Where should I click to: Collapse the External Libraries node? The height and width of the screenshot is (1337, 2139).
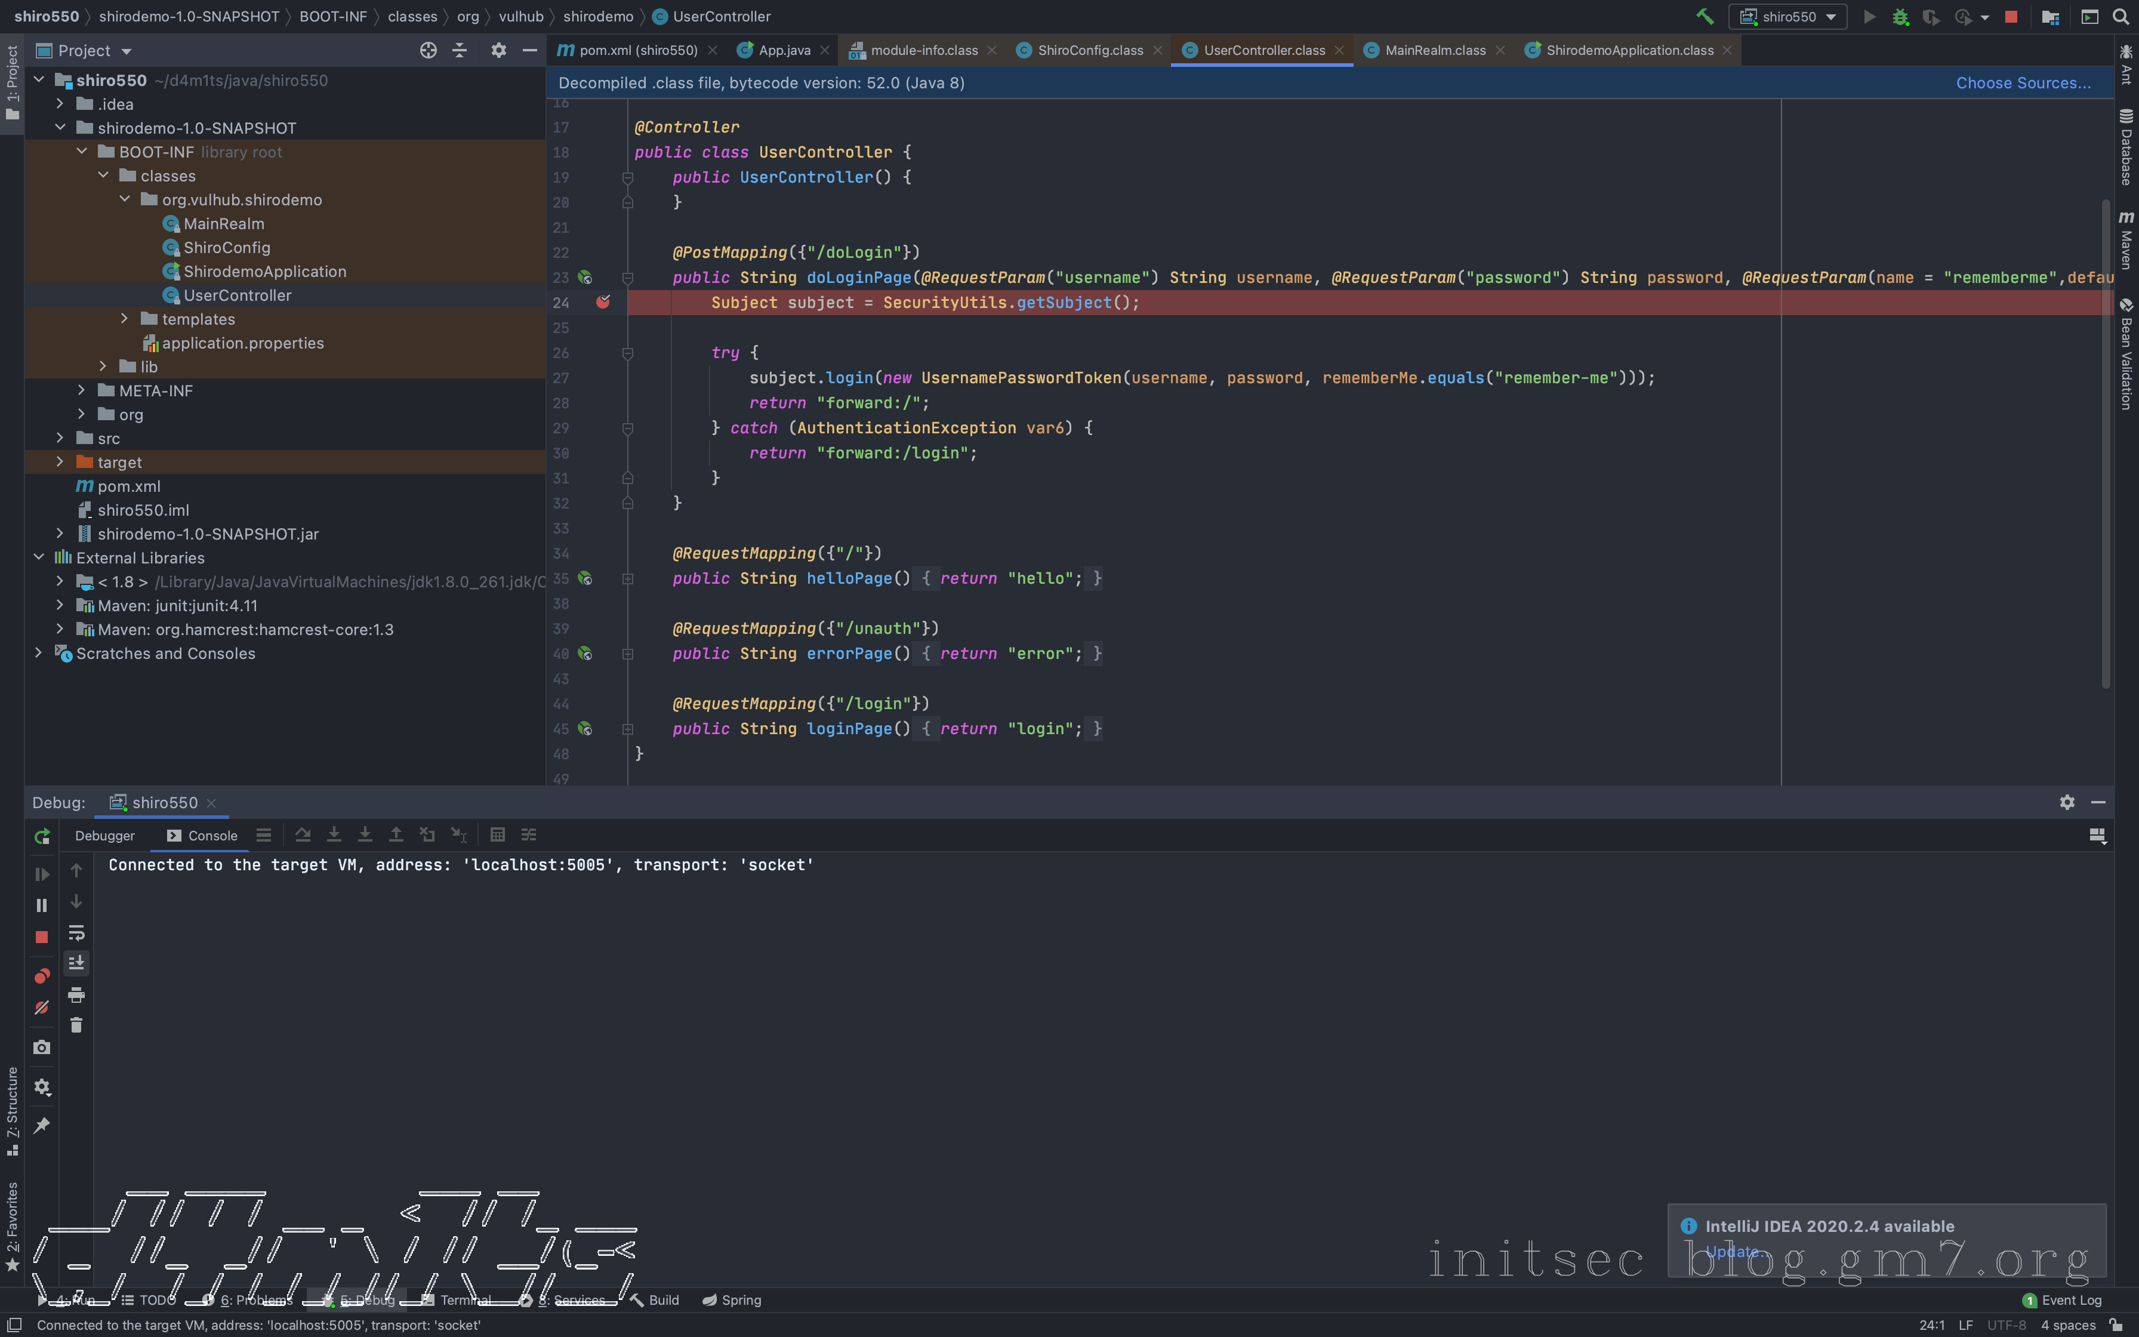(x=39, y=558)
